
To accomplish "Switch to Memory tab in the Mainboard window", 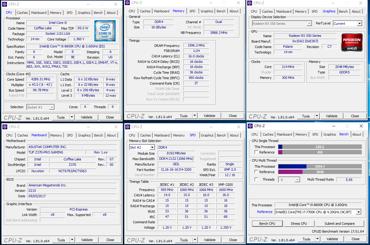I will (56, 135).
